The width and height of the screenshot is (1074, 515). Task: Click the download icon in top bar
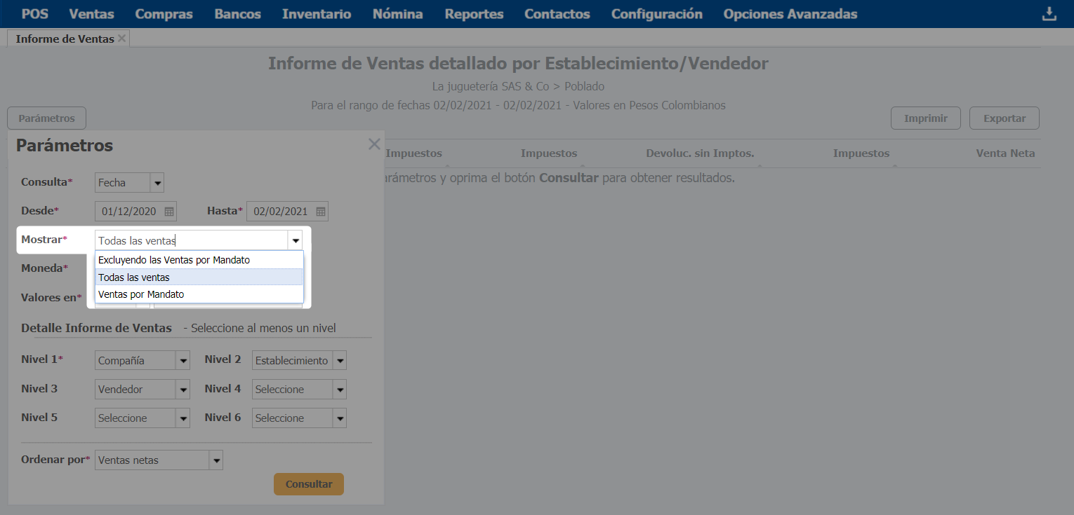[1049, 14]
